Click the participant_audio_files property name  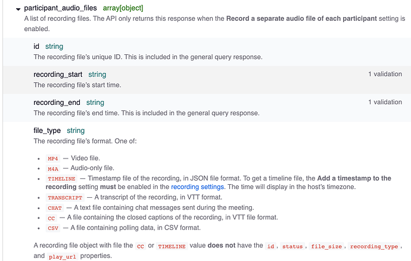click(60, 8)
